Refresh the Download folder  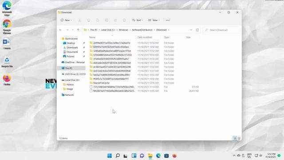click(x=197, y=30)
